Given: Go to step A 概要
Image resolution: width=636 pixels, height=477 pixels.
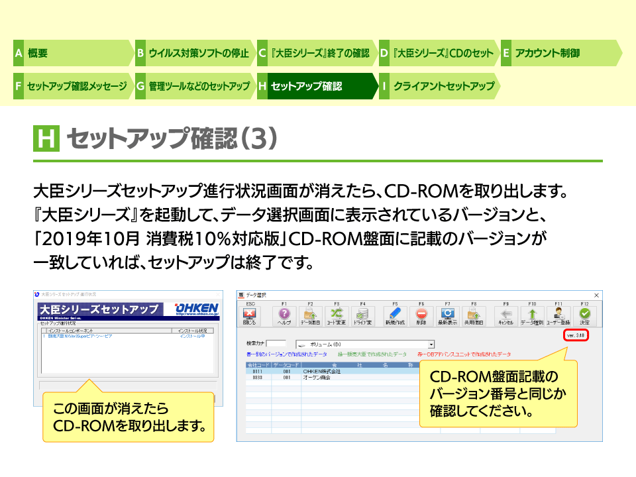Looking at the screenshot, I should (72, 53).
